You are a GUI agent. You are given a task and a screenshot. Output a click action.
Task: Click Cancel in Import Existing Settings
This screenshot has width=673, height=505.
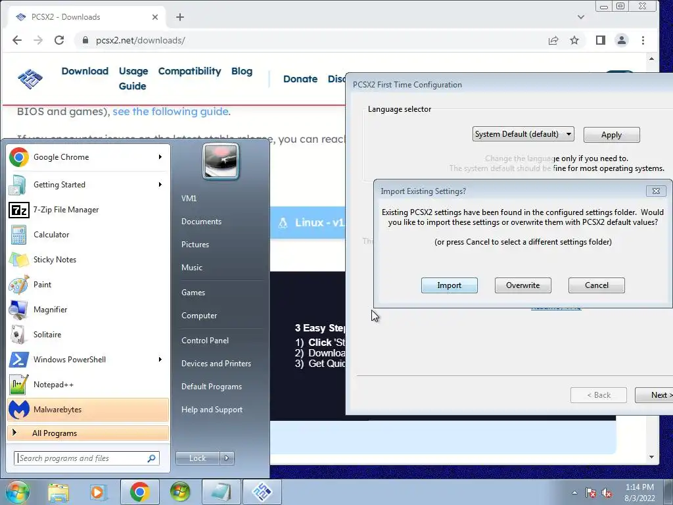[597, 285]
